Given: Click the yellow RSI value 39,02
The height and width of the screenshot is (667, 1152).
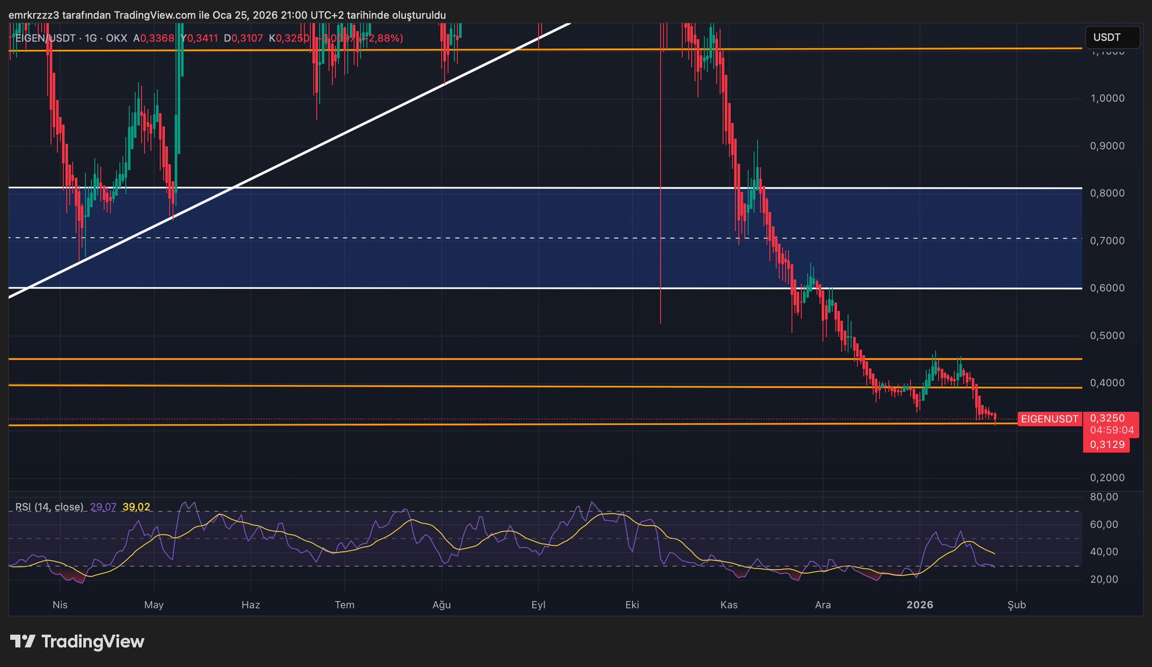Looking at the screenshot, I should pyautogui.click(x=136, y=507).
